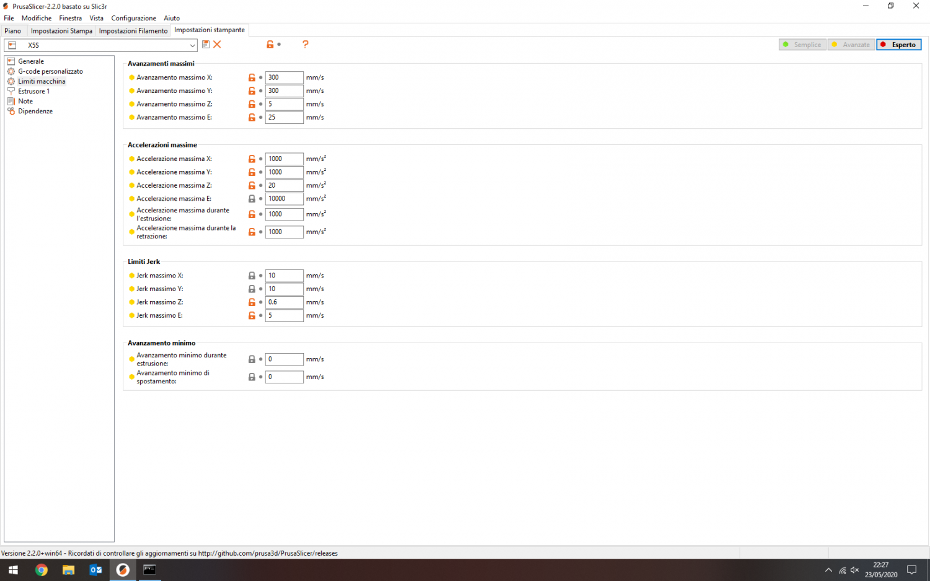Screen dimensions: 930x581
Task: Click the closed lock icon for Jerk massimo Y
Action: (252, 289)
